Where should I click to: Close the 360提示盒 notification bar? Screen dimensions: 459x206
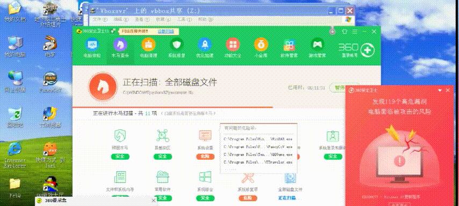(153, 201)
